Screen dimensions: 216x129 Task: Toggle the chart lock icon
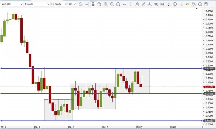[x=93, y=4]
